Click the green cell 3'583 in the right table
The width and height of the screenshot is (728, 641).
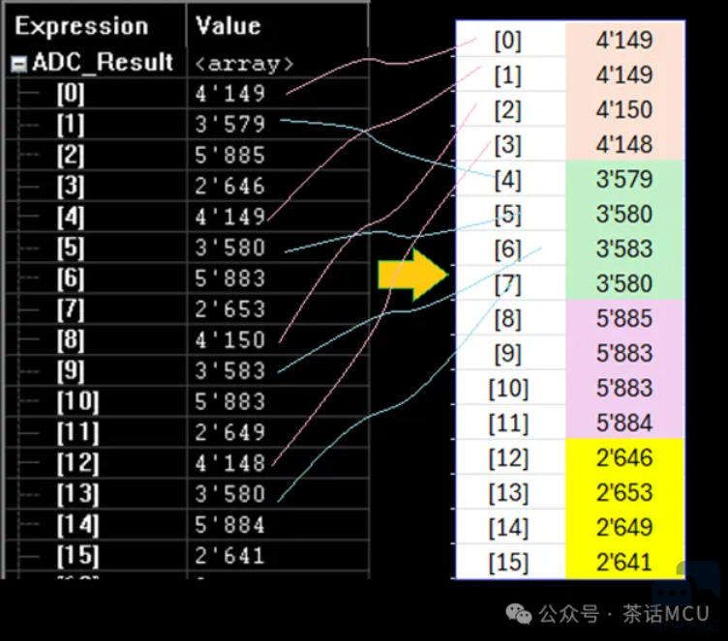click(x=624, y=248)
